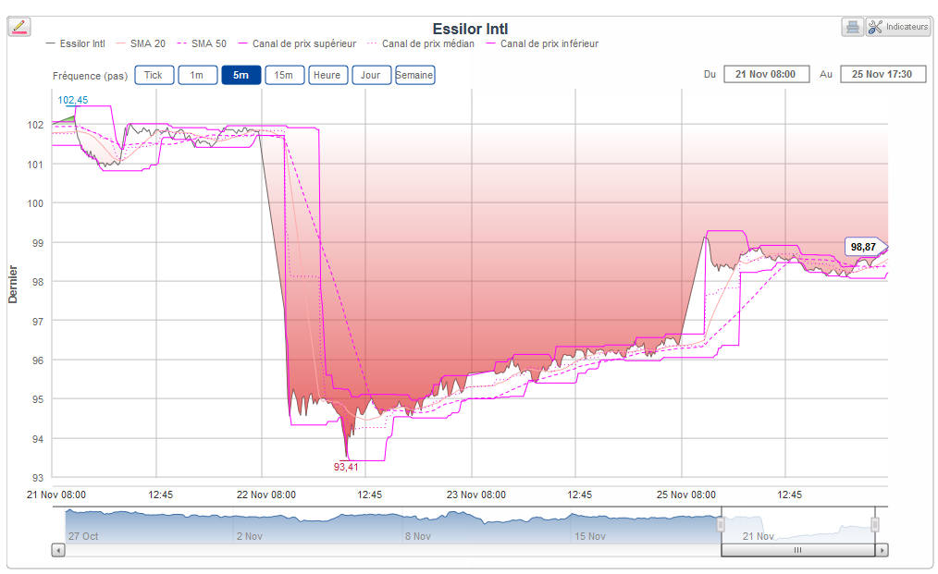Click the 25 Nov 08:00 axis label
This screenshot has width=938, height=574.
(686, 495)
